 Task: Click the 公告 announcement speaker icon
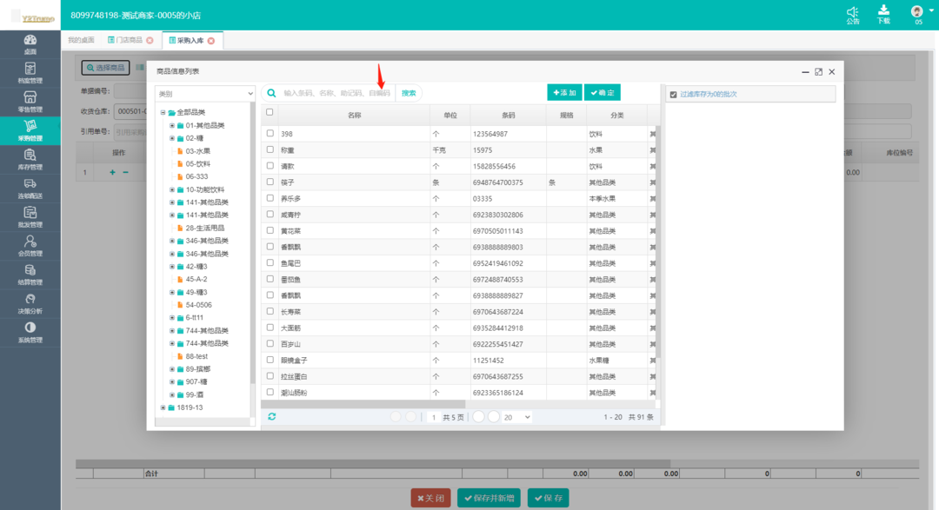[x=852, y=12]
